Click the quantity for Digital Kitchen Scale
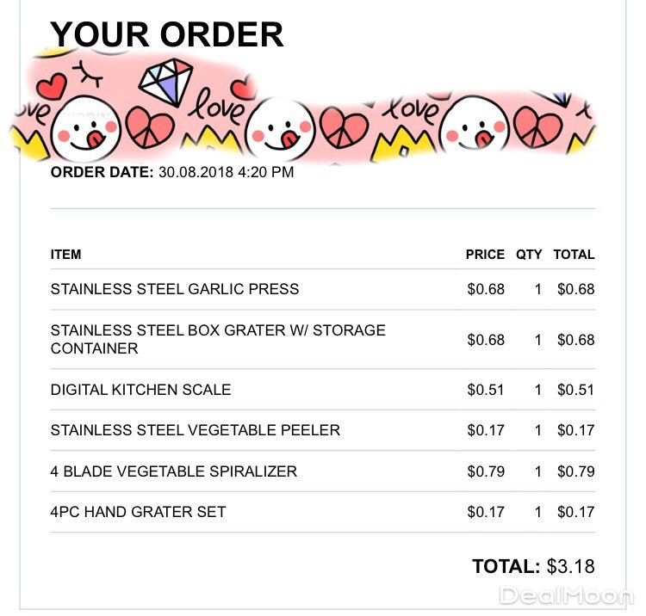The height and width of the screenshot is (616, 646). click(x=538, y=390)
